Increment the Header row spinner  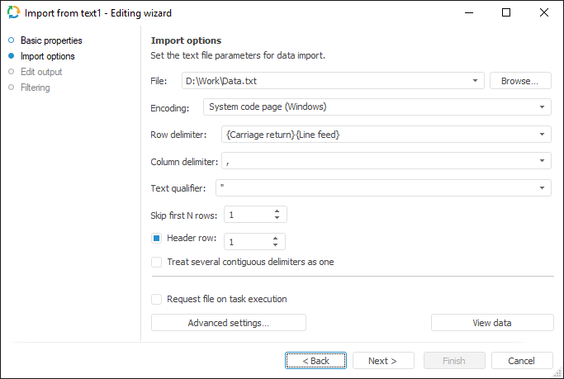tap(276, 237)
